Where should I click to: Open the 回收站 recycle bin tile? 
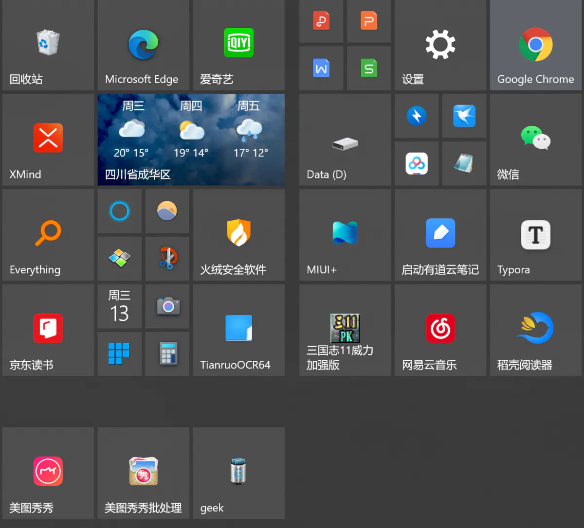click(48, 45)
